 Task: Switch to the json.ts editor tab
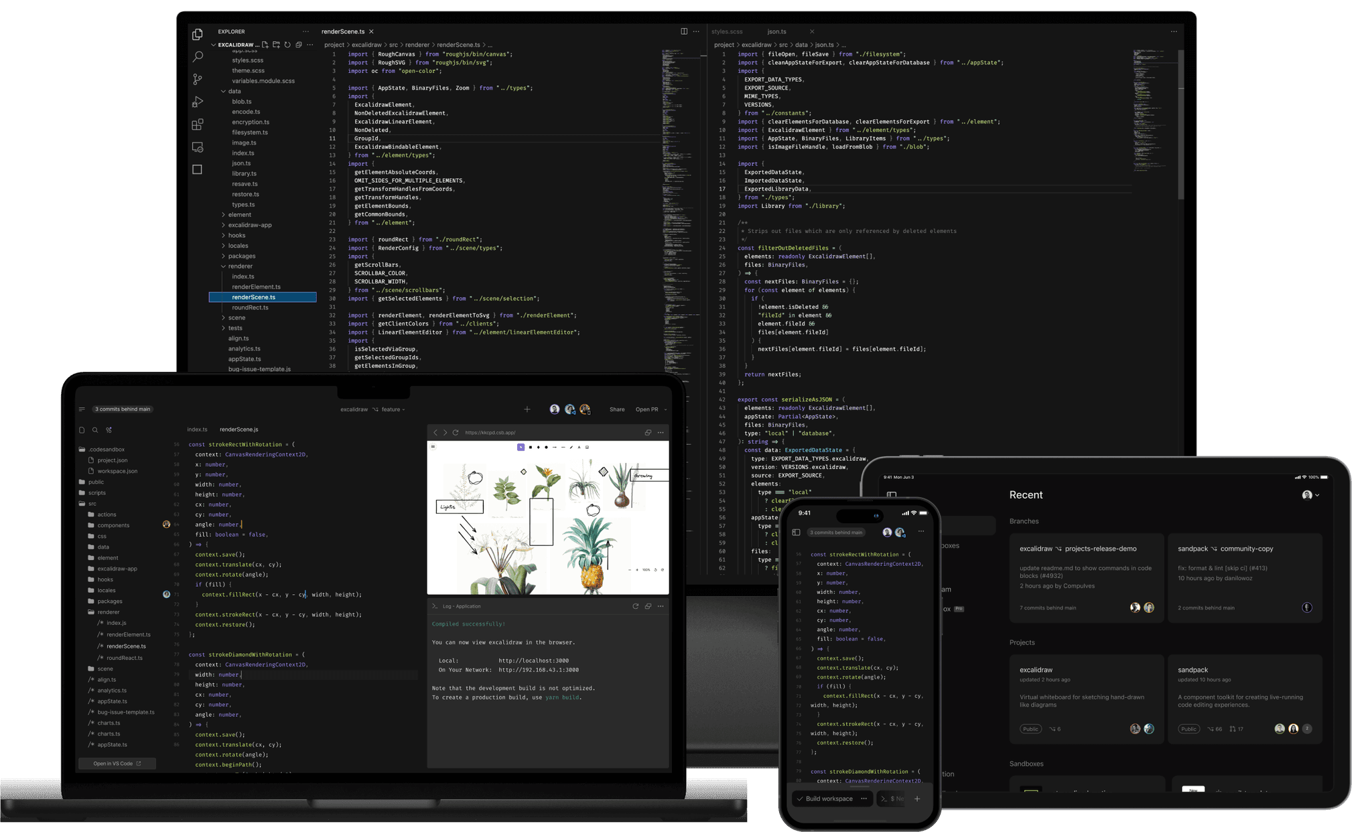[777, 31]
